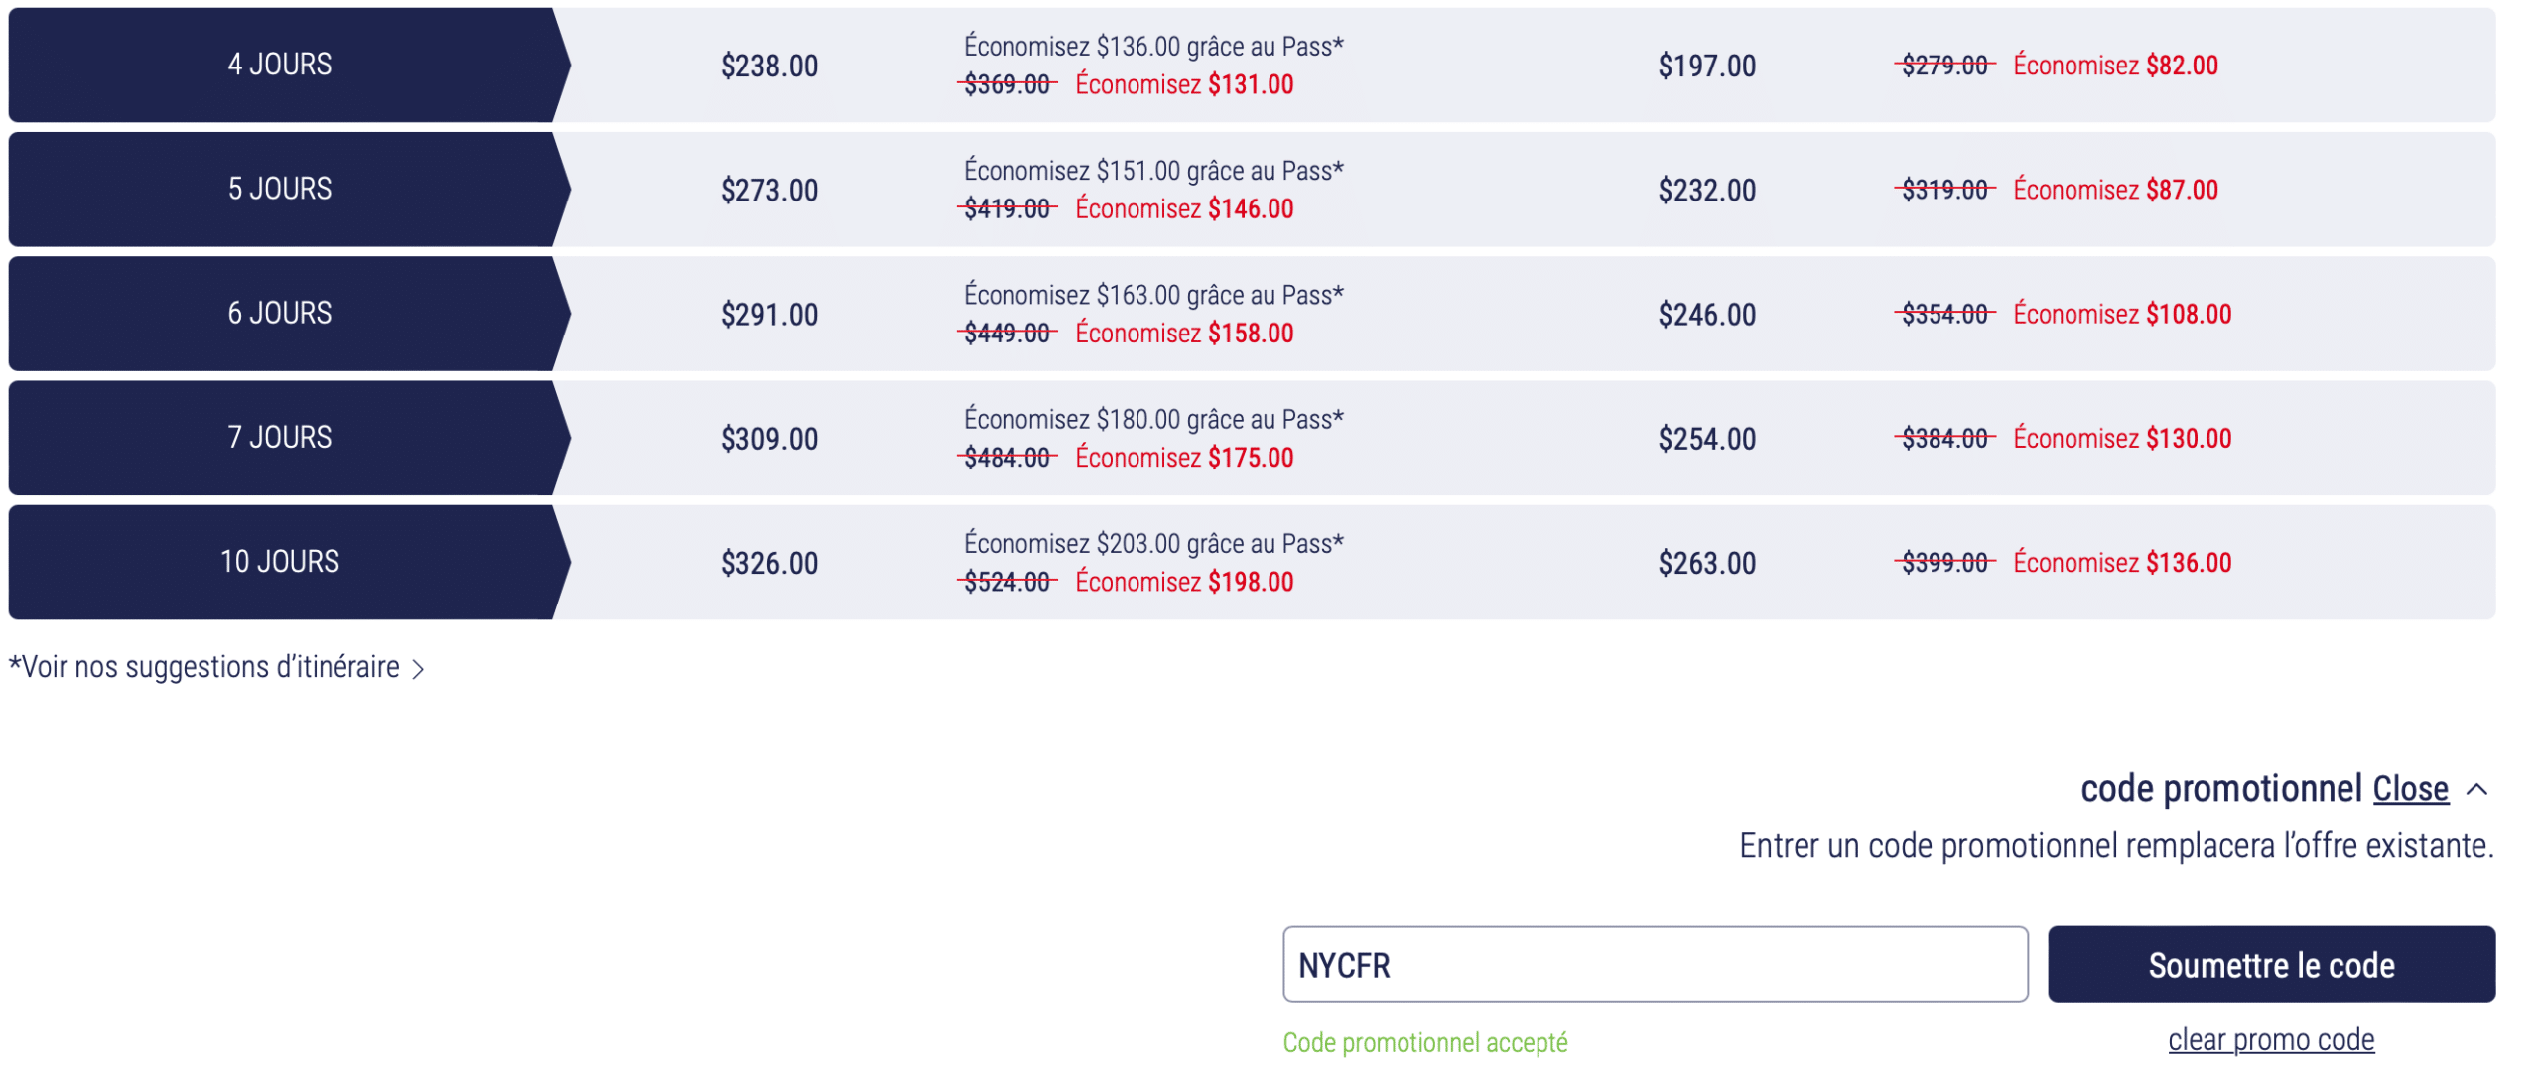
Task: Click the $309.00 price for 7 days
Action: click(769, 439)
